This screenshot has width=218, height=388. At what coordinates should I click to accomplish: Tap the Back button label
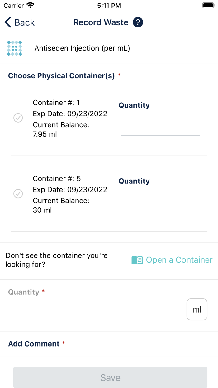click(25, 22)
